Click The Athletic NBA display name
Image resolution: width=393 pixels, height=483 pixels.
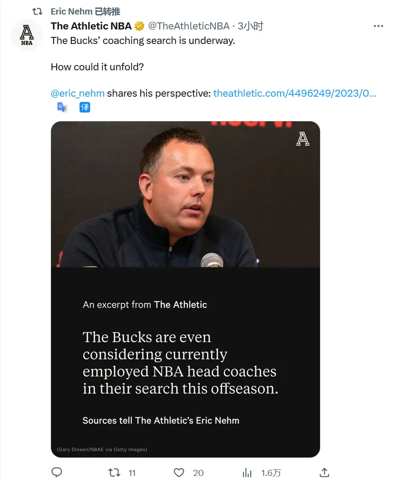[91, 26]
